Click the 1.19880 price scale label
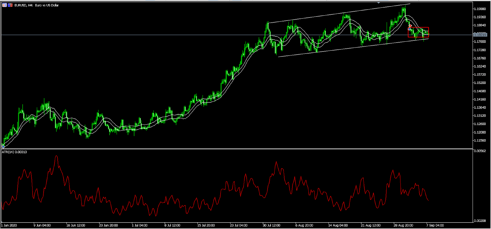This screenshot has height=229, width=491. [480, 9]
